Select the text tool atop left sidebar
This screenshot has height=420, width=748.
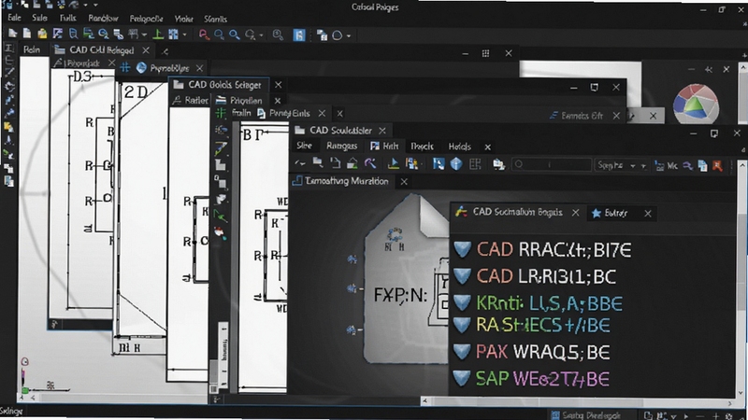coord(8,48)
